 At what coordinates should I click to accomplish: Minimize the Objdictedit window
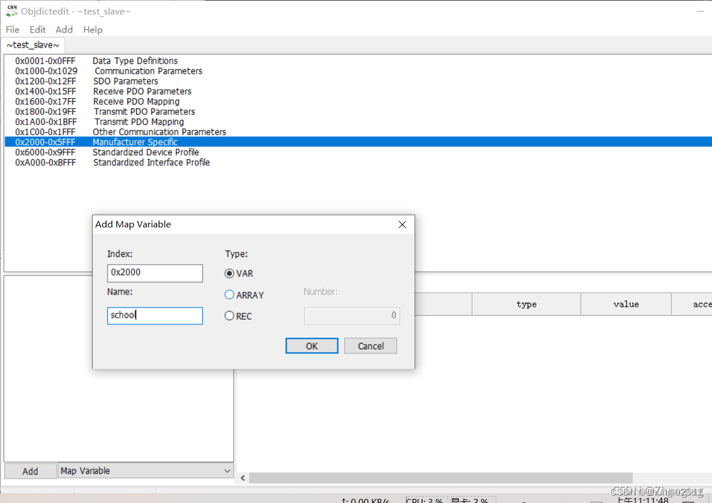(x=700, y=10)
